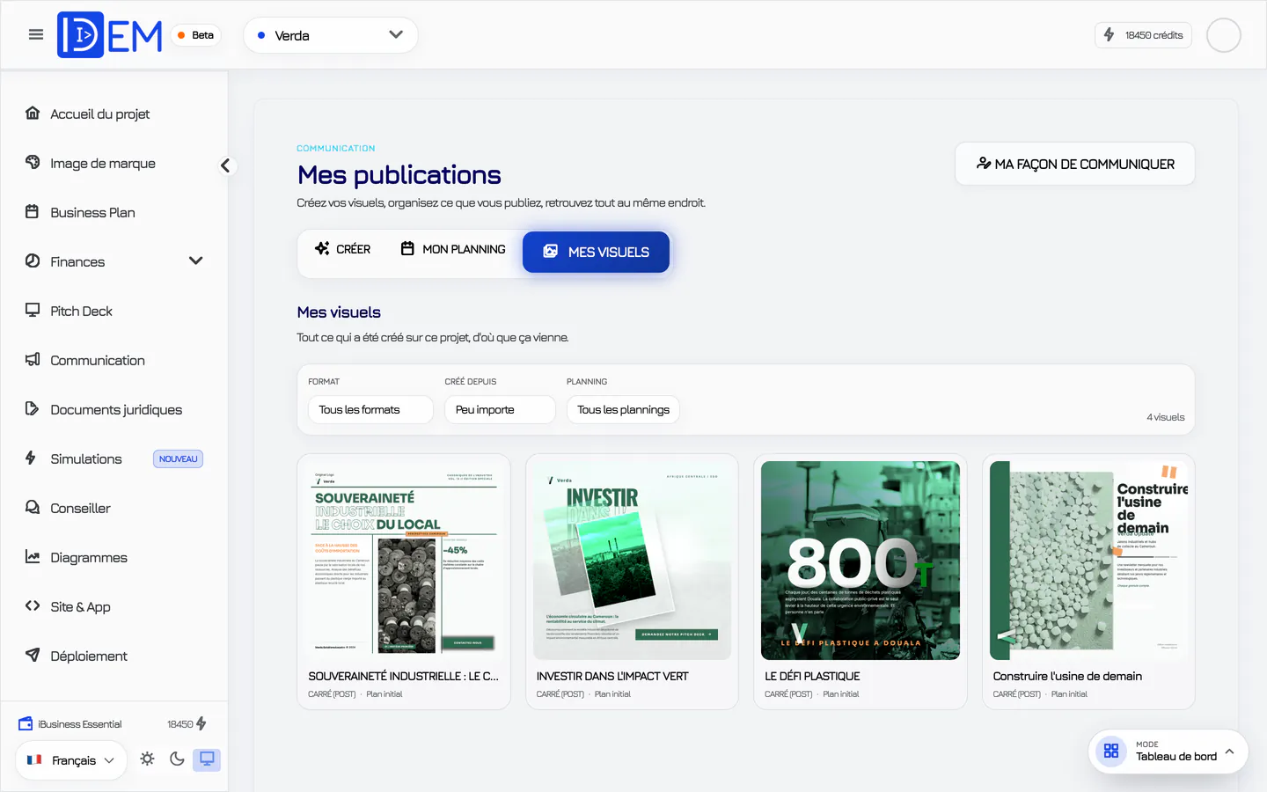
Task: Open the Tous les plannings filter
Action: 623,409
